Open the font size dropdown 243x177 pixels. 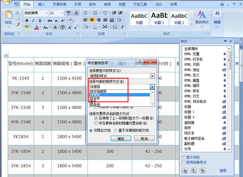coord(62,13)
